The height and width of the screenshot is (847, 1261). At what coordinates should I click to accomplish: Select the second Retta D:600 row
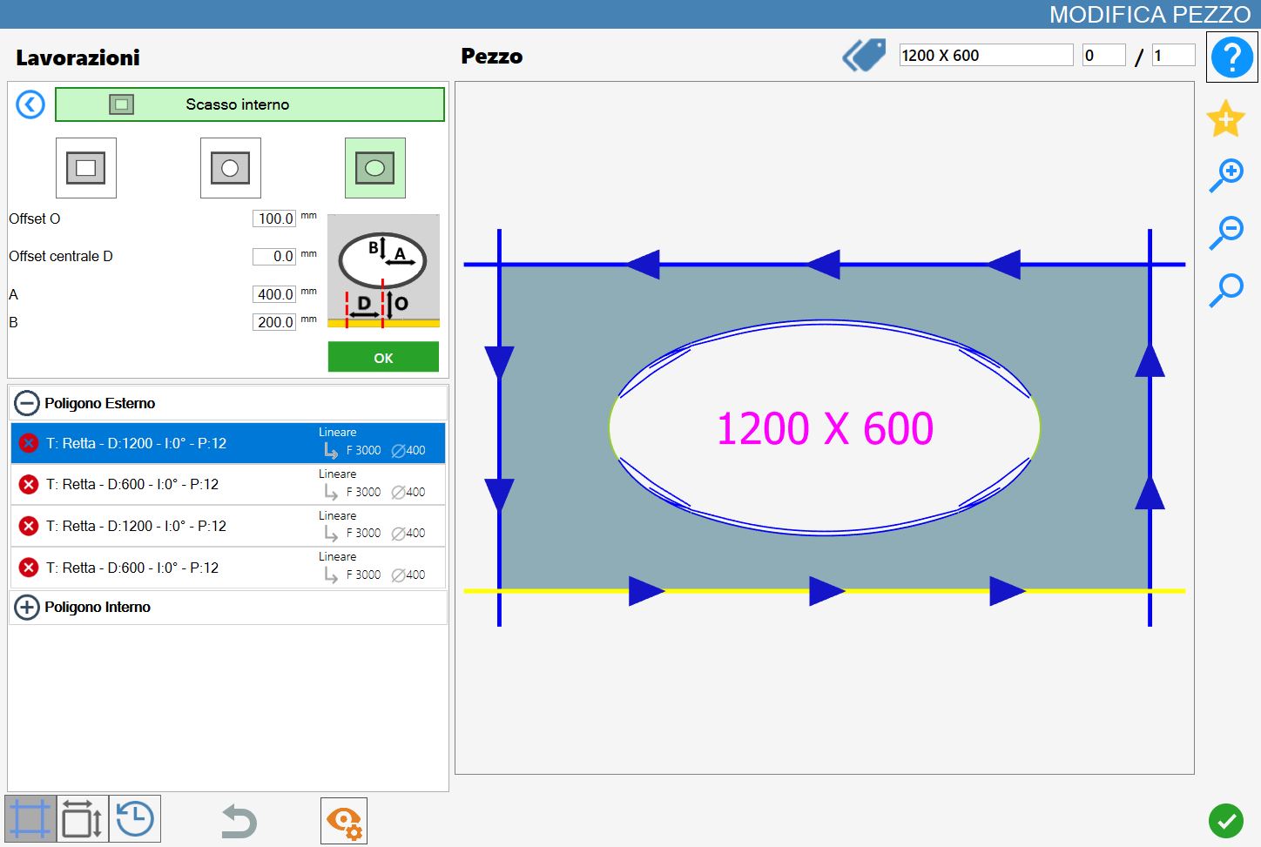coord(228,568)
